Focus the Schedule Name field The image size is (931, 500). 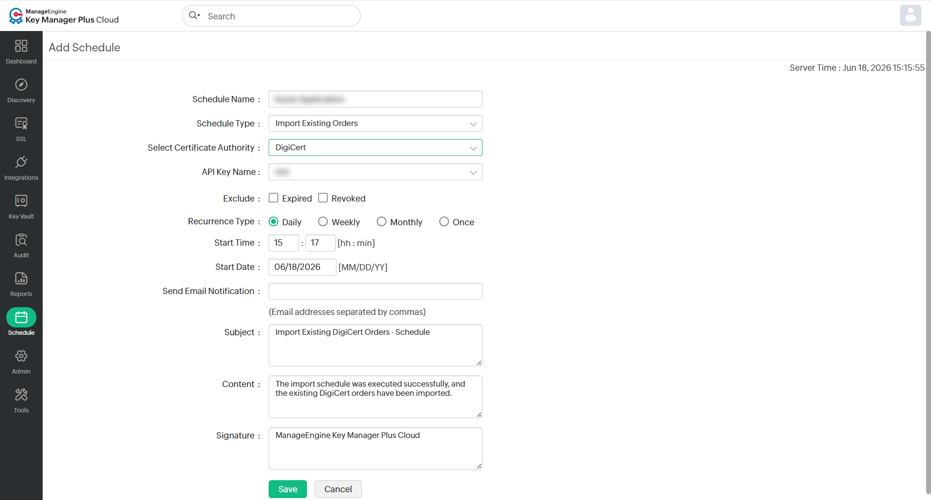pyautogui.click(x=375, y=99)
